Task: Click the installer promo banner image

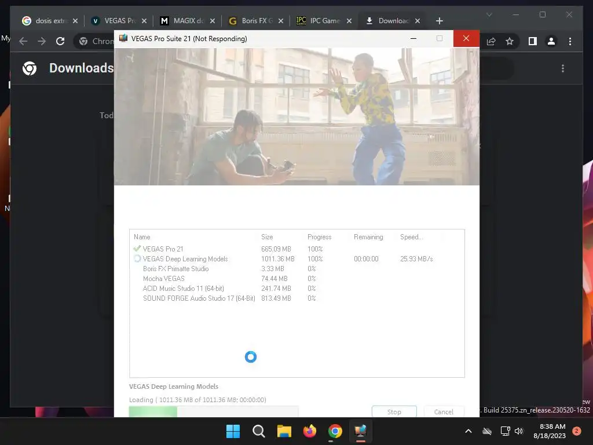Action: (296, 116)
